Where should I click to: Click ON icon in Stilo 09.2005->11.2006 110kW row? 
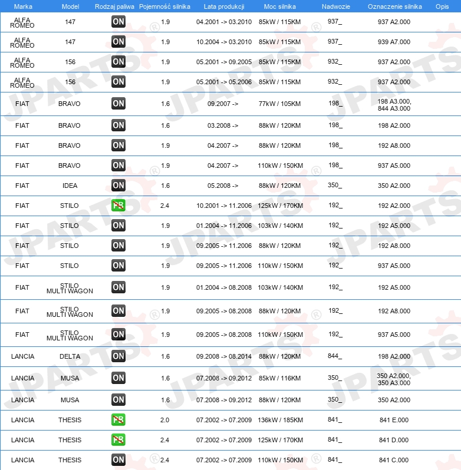click(118, 266)
